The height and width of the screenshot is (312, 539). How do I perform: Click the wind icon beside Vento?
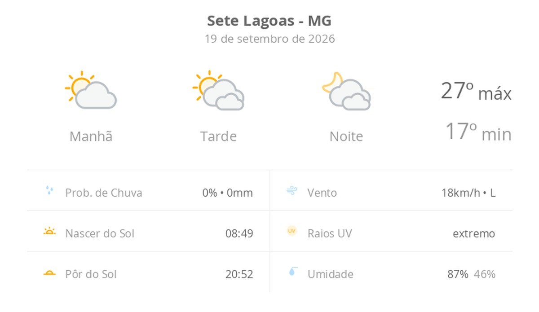coord(292,191)
